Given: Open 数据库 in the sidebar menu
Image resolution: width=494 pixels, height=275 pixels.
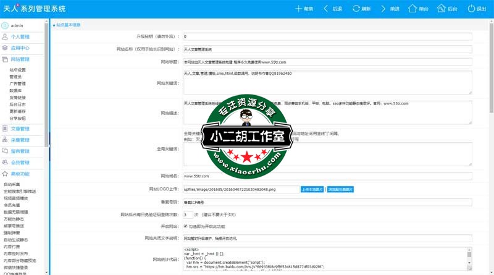Looking at the screenshot, I should [15, 90].
